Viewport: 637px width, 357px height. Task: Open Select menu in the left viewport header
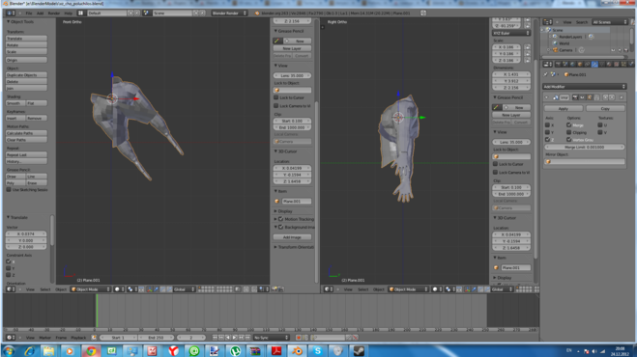coord(45,289)
